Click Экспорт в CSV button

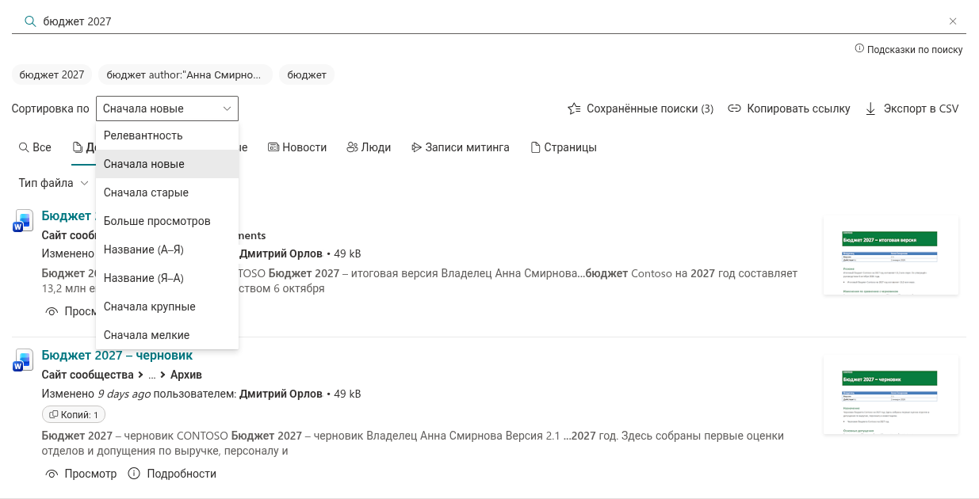[912, 109]
